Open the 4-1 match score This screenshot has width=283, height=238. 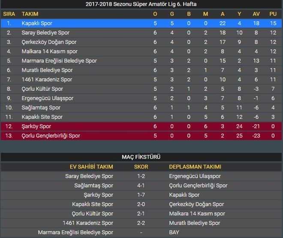click(x=141, y=186)
